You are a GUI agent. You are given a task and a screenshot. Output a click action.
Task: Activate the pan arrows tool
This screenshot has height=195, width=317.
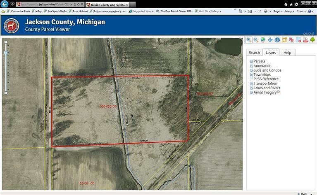270,40
